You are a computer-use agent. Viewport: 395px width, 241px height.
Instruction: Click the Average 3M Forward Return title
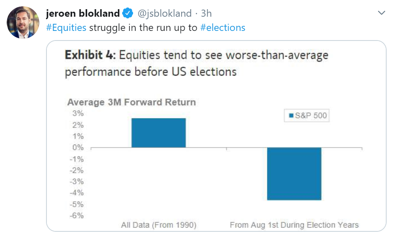(x=131, y=102)
